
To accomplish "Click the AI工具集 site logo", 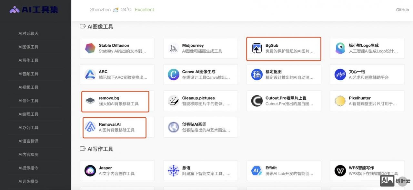I will [33, 10].
